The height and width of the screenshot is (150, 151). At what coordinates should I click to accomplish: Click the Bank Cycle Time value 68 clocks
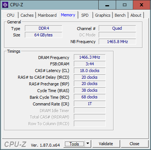tap(90, 97)
